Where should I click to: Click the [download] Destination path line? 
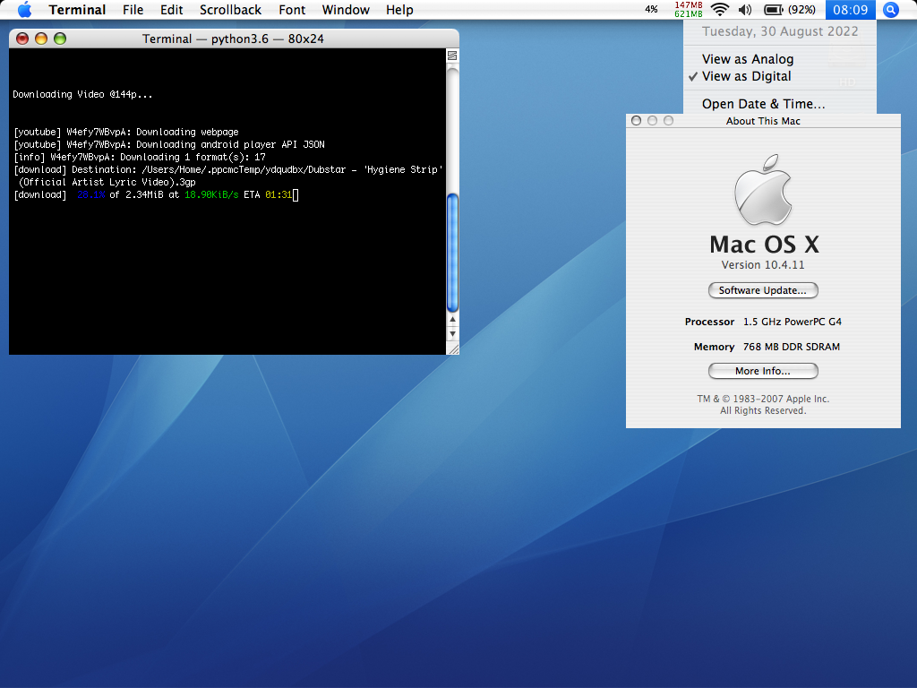tap(228, 169)
